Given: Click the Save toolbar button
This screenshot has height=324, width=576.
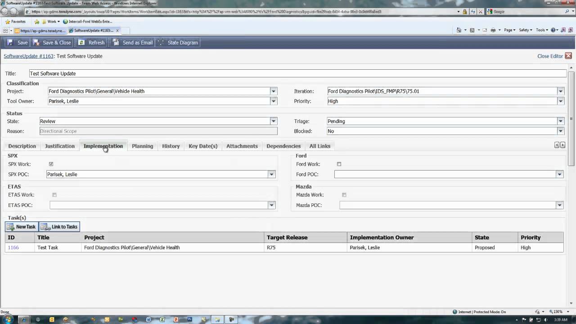Looking at the screenshot, I should click(17, 42).
